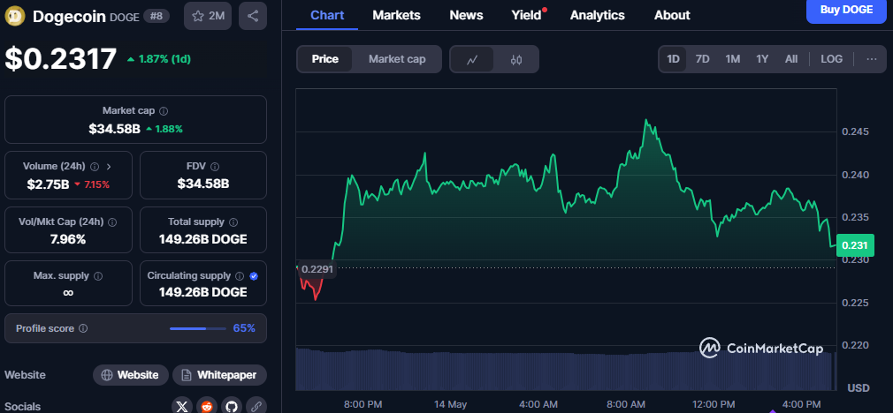Viewport: 893px width, 413px height.
Task: Switch to candlestick chart icon
Action: click(516, 59)
